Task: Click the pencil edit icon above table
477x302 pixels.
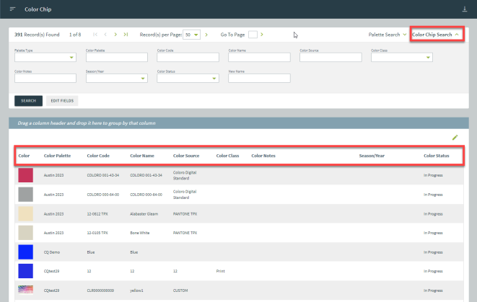Action: tap(455, 137)
